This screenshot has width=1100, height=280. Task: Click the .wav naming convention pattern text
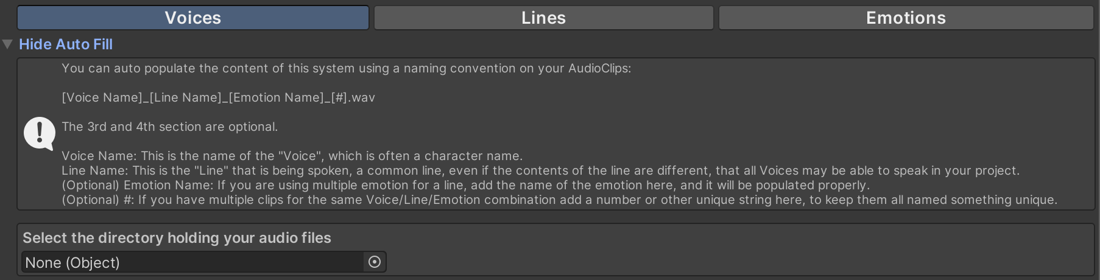pos(218,97)
